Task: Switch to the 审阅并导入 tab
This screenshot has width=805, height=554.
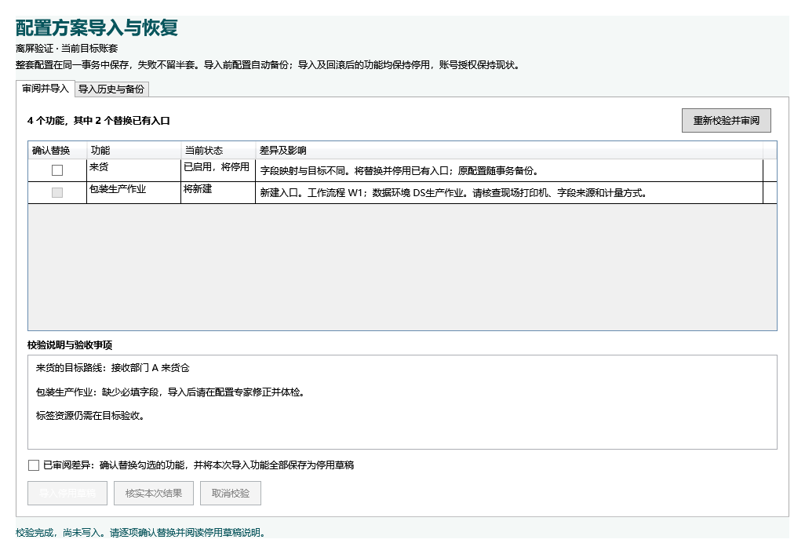Action: [x=46, y=89]
